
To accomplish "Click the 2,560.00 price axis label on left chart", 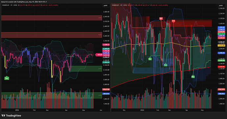I will 106,17.
